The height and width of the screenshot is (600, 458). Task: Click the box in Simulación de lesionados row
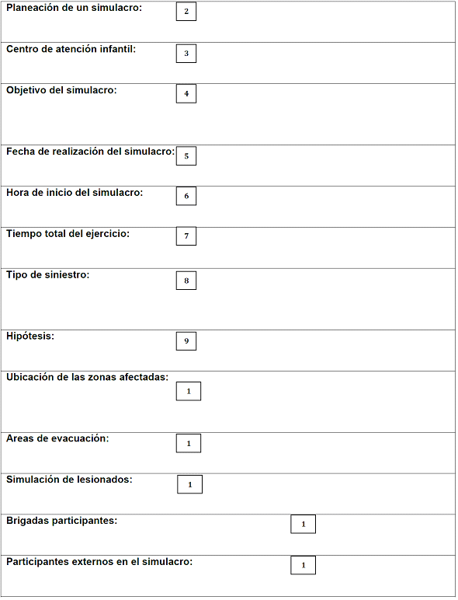click(189, 484)
